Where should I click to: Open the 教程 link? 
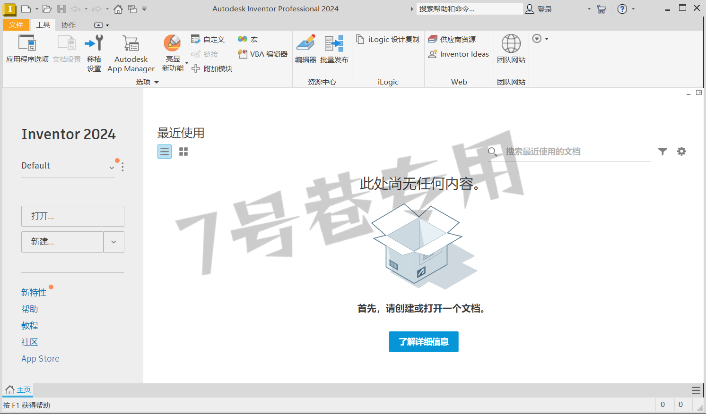[x=30, y=326]
